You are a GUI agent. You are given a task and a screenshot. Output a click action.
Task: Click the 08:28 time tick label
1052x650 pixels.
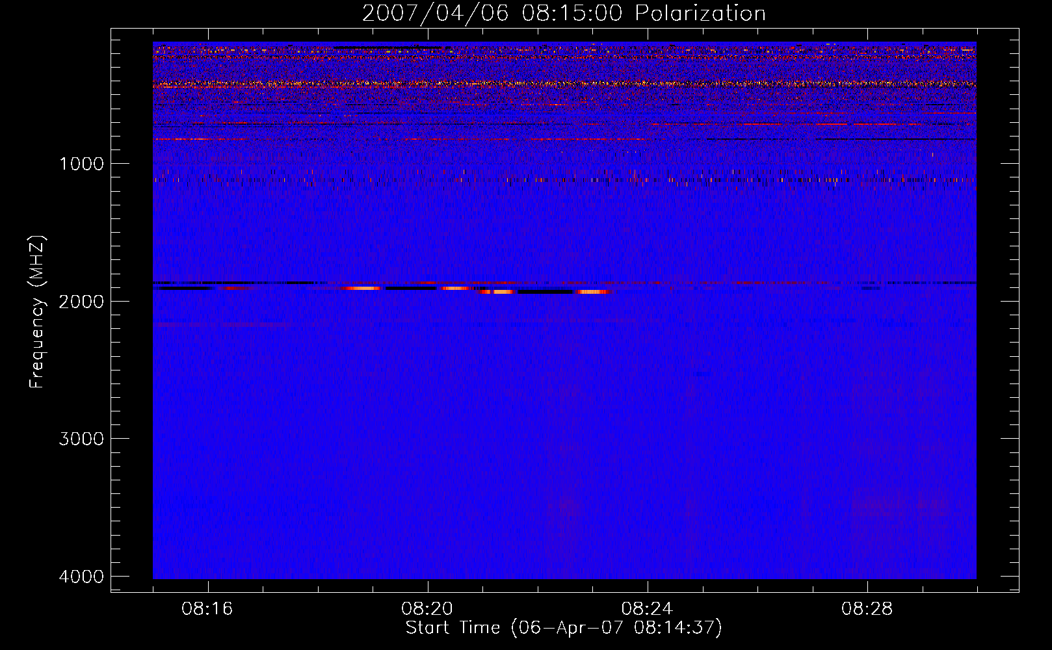[867, 609]
